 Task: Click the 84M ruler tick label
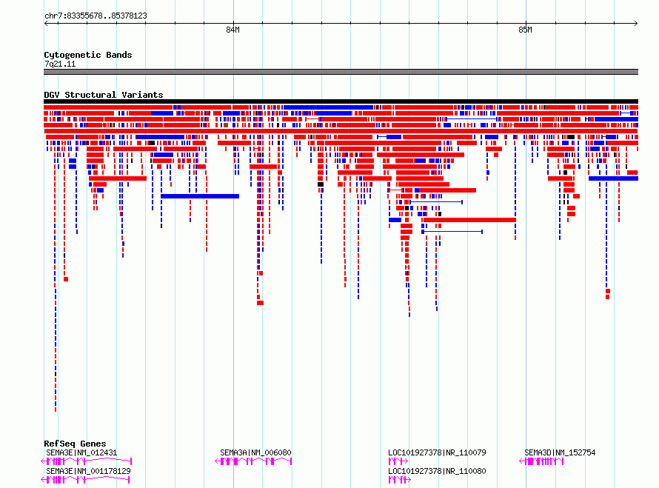tap(233, 30)
